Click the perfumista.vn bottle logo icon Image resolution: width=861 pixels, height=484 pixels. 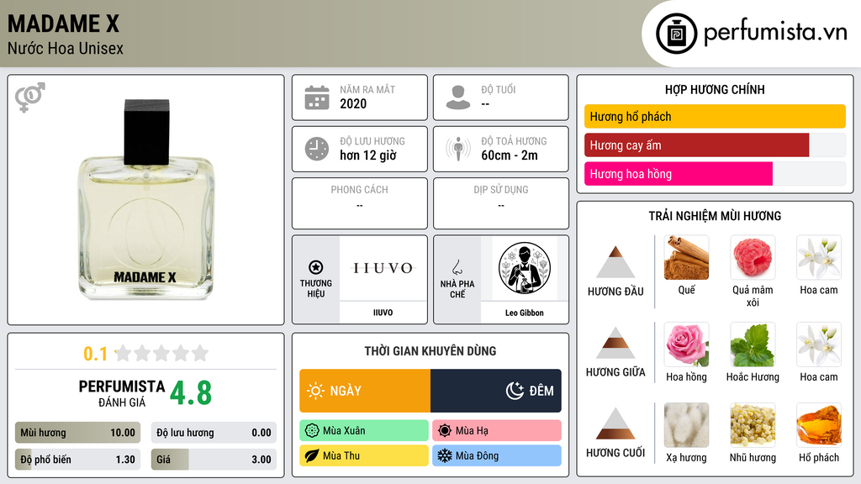(x=676, y=34)
